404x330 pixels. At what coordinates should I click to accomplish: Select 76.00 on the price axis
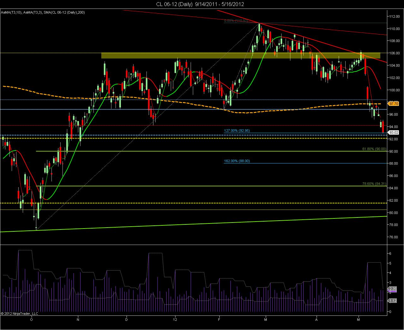point(394,237)
